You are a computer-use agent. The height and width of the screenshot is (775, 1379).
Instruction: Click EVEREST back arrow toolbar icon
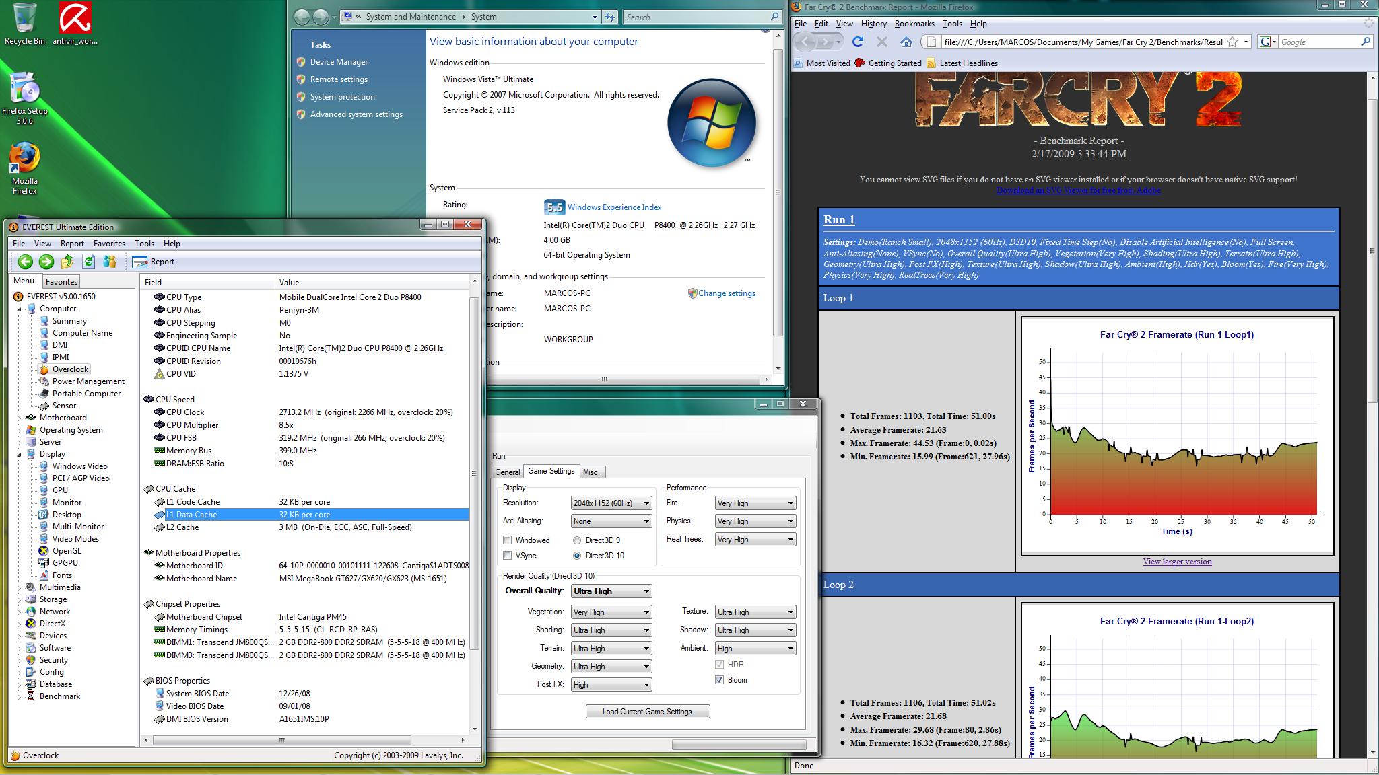[x=26, y=262]
